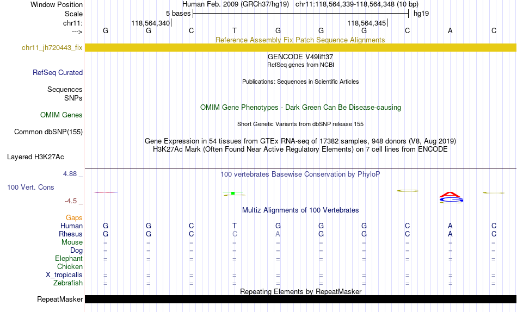Click the Zebrafish species row label

pos(68,283)
